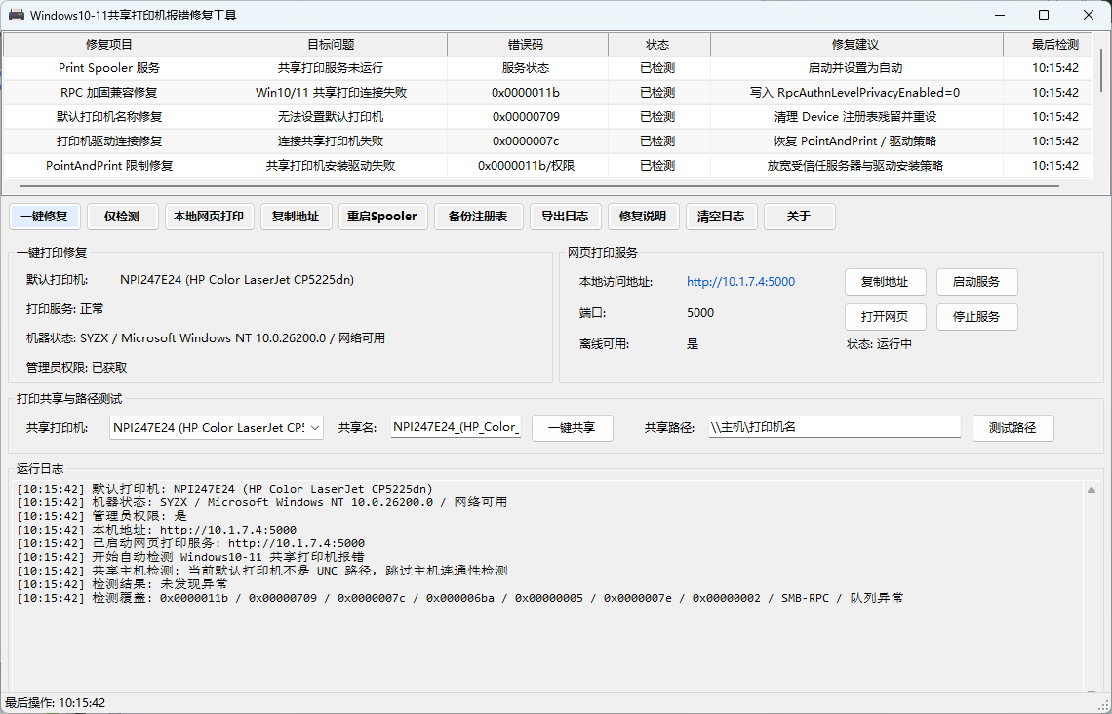
Task: Click 复制地址 in 网页打印服务 panel
Action: (x=885, y=282)
